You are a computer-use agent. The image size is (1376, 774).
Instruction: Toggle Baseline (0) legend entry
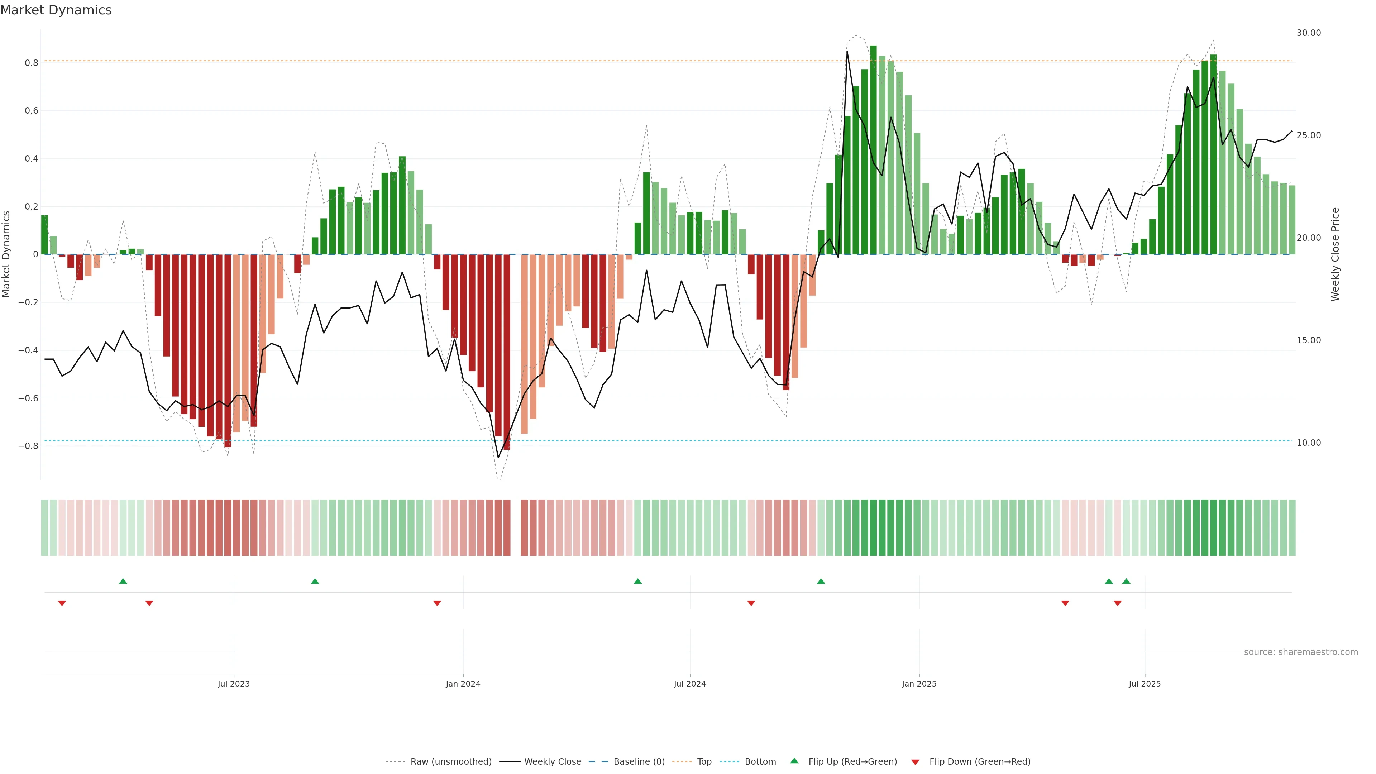click(x=639, y=762)
